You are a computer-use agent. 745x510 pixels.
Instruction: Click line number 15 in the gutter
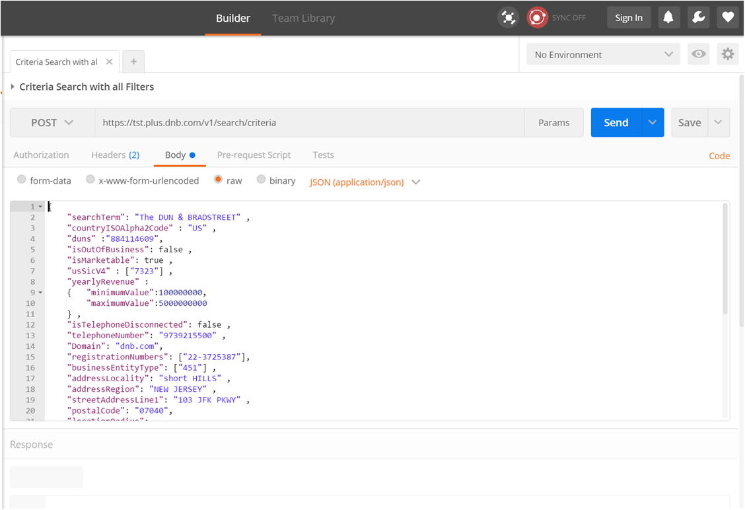pyautogui.click(x=30, y=357)
